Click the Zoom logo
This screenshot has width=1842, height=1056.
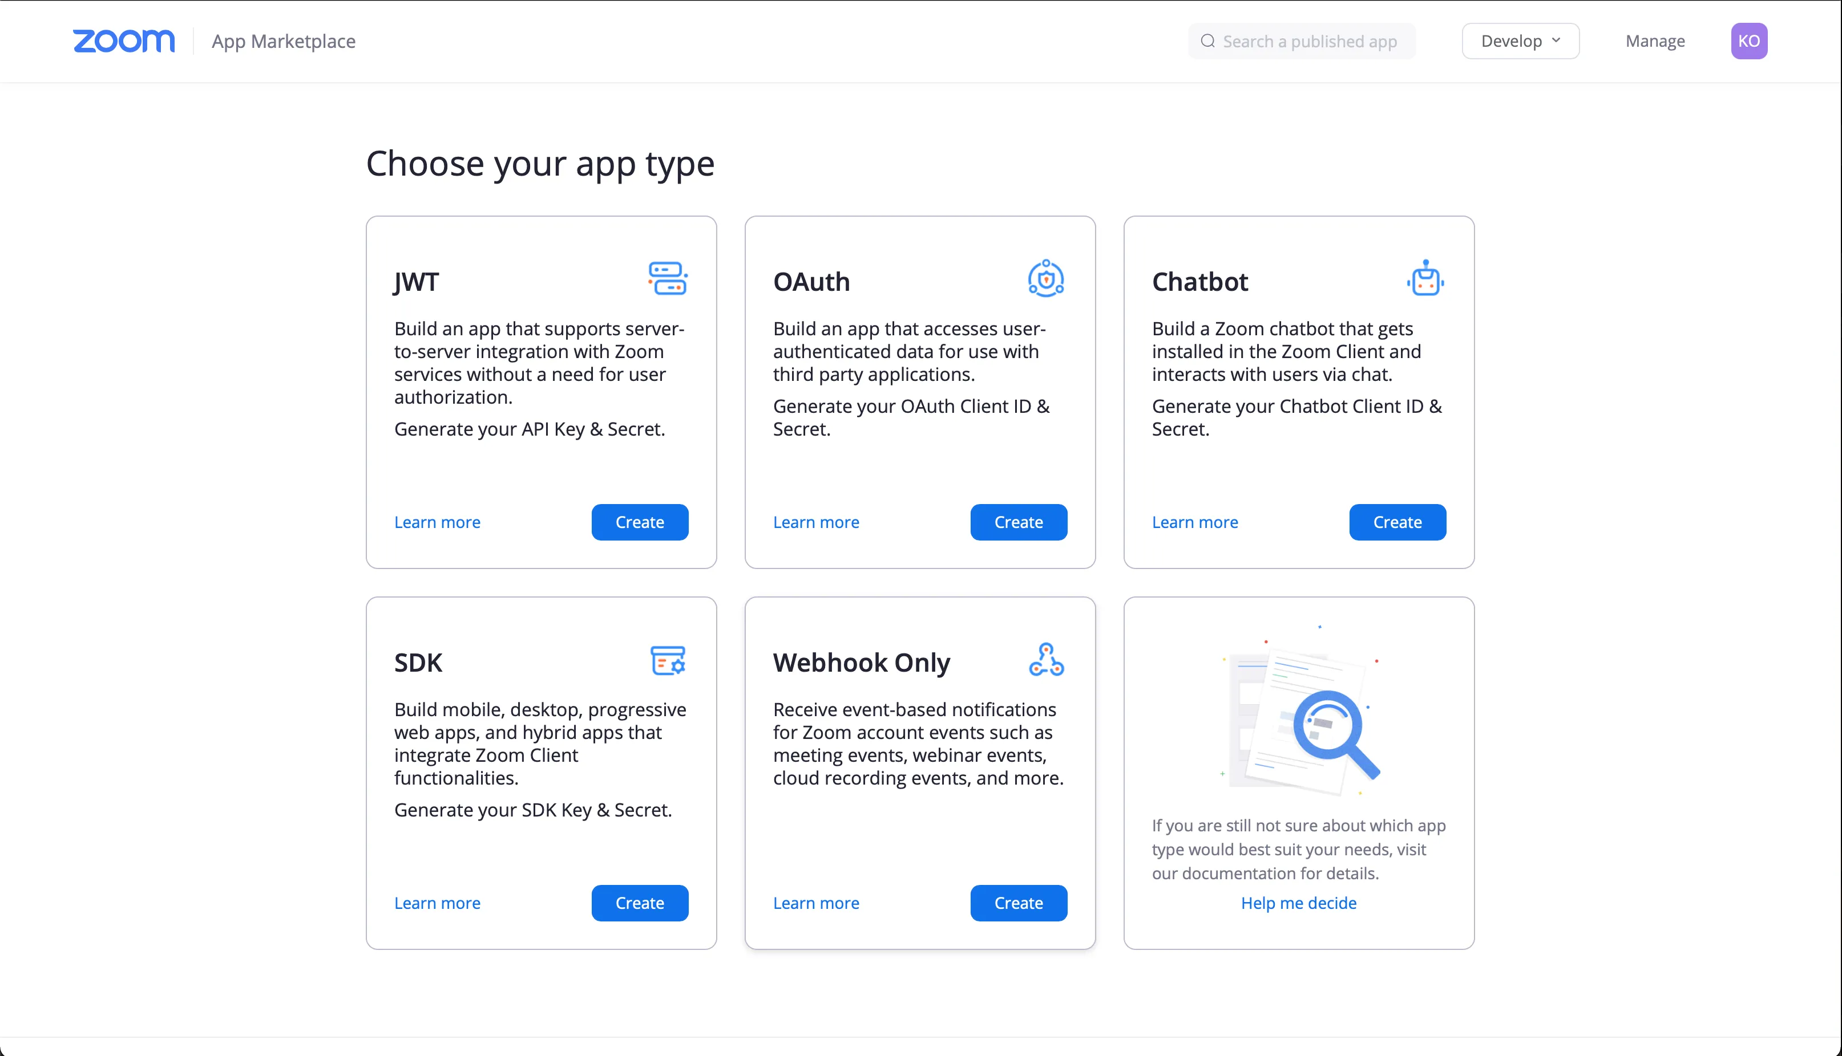(123, 42)
